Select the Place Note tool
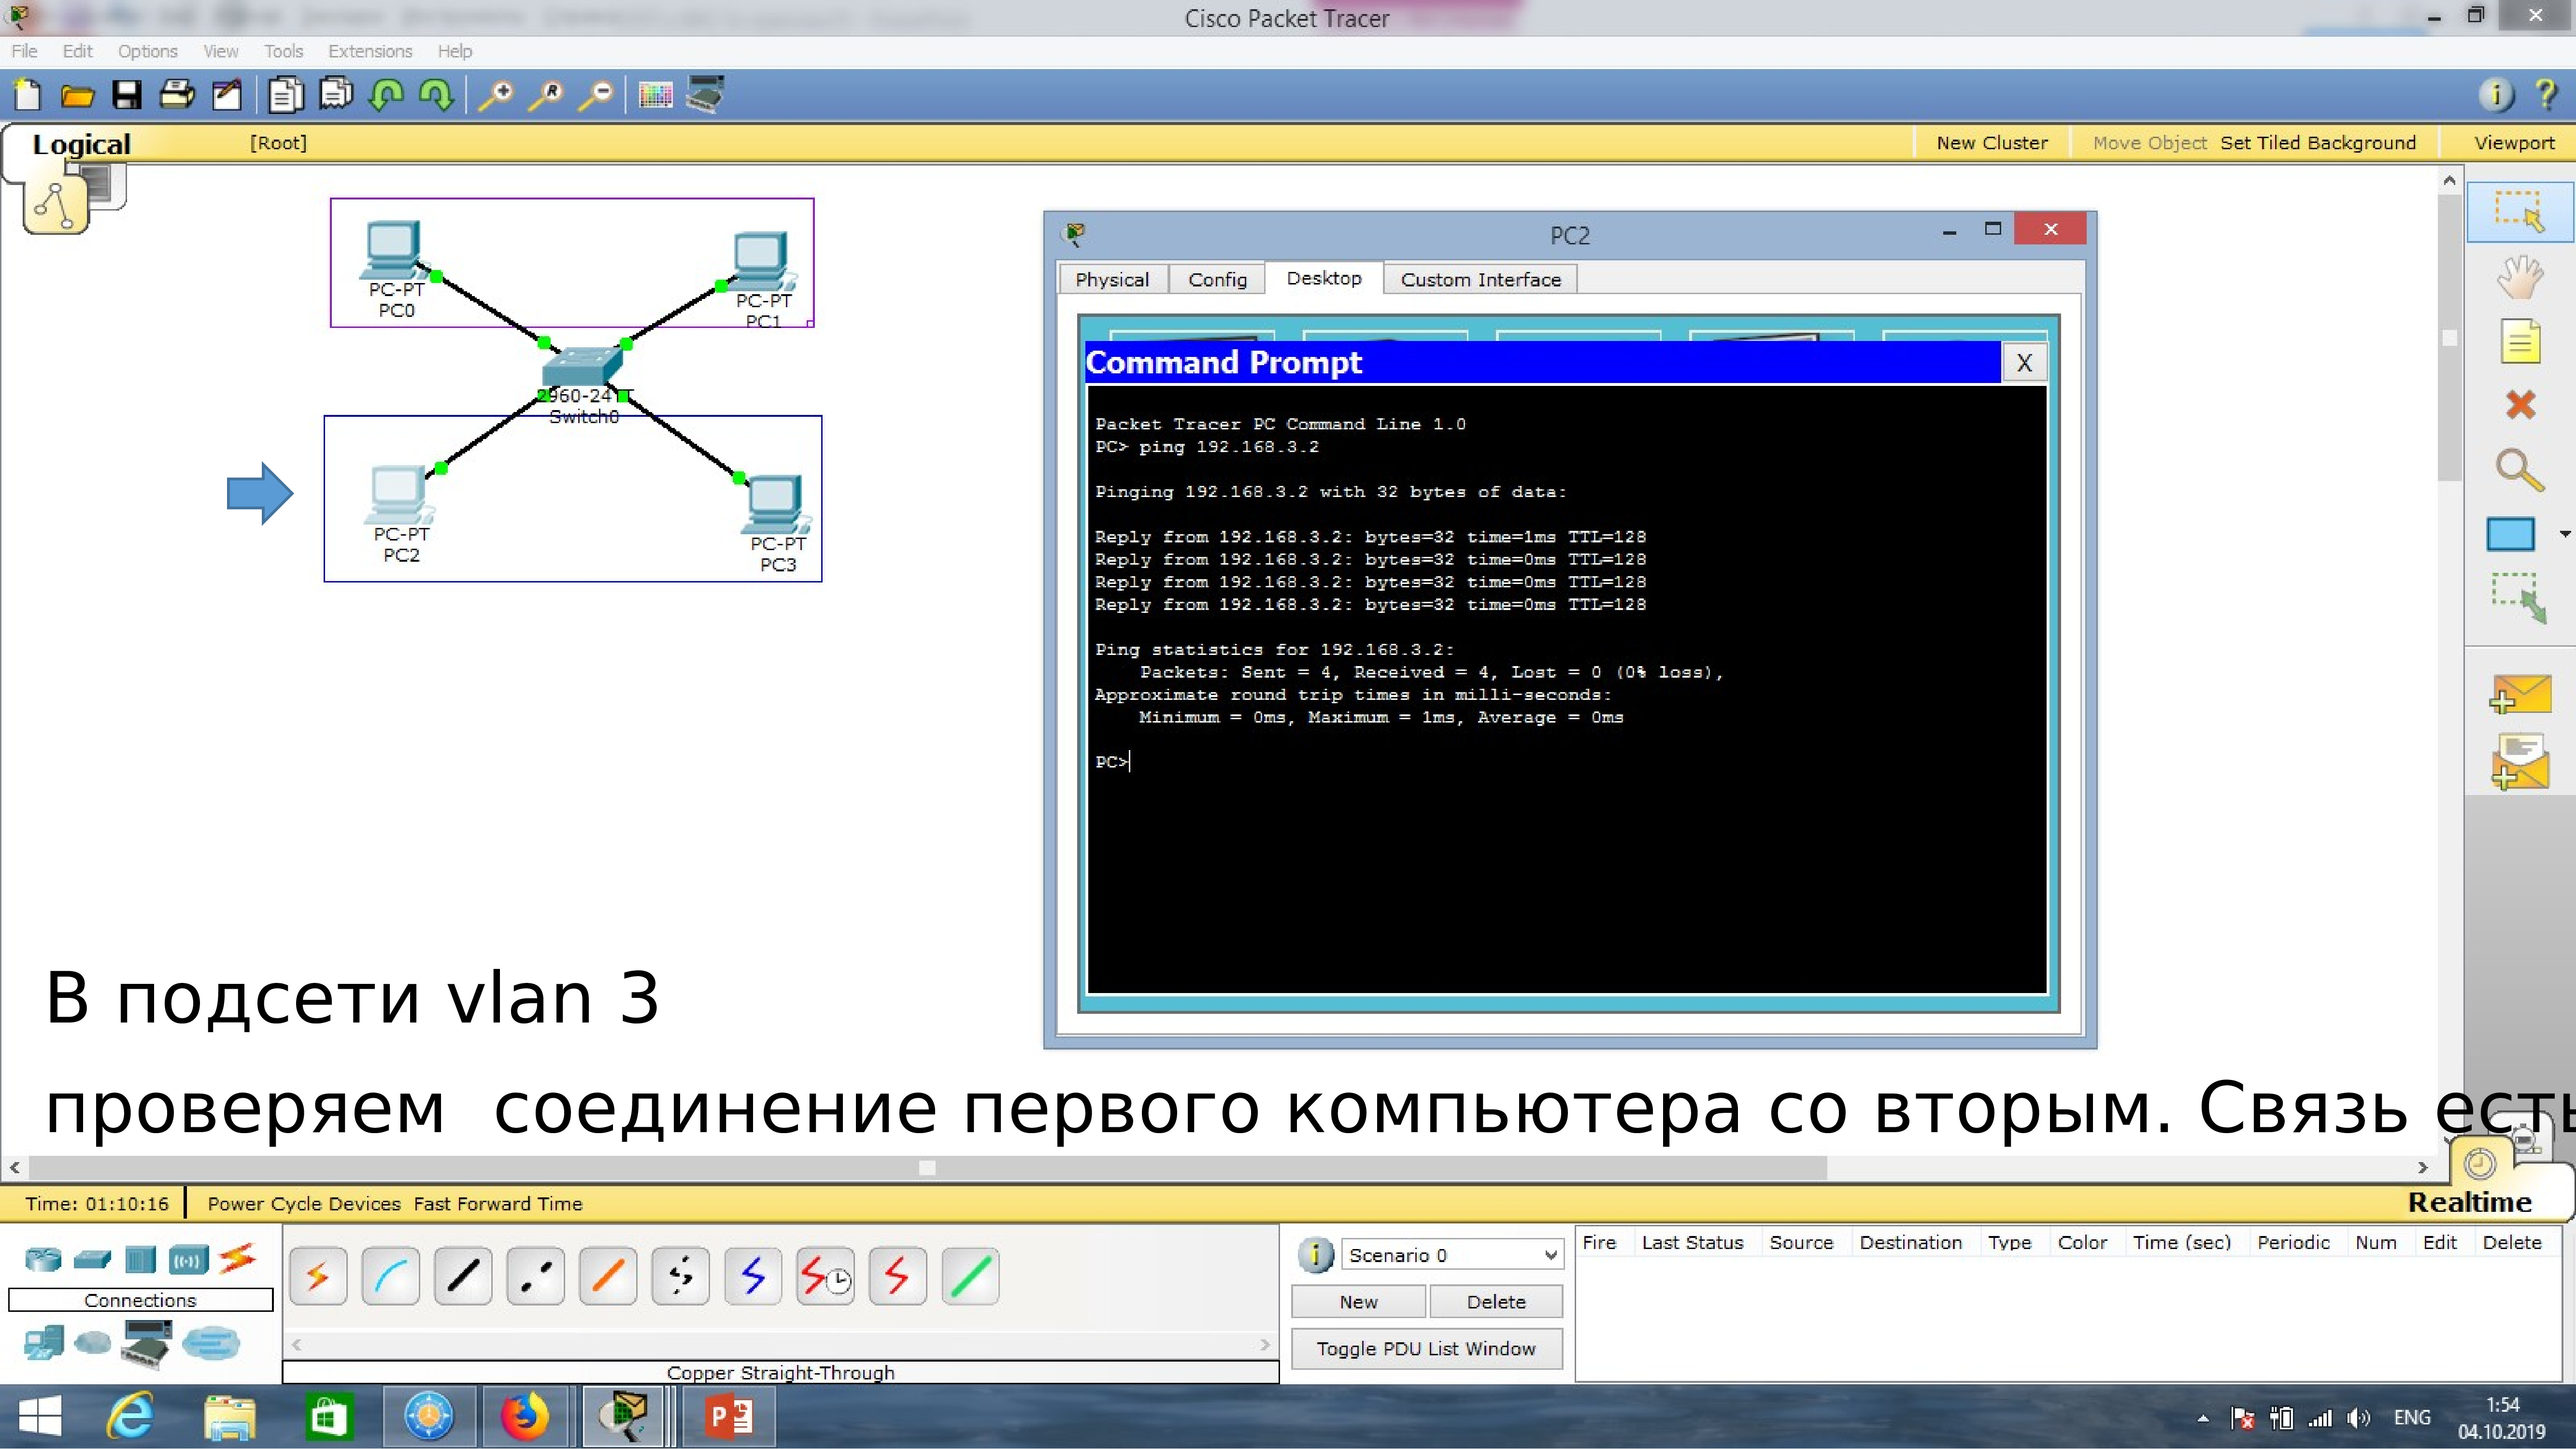This screenshot has width=2576, height=1449. point(2520,342)
